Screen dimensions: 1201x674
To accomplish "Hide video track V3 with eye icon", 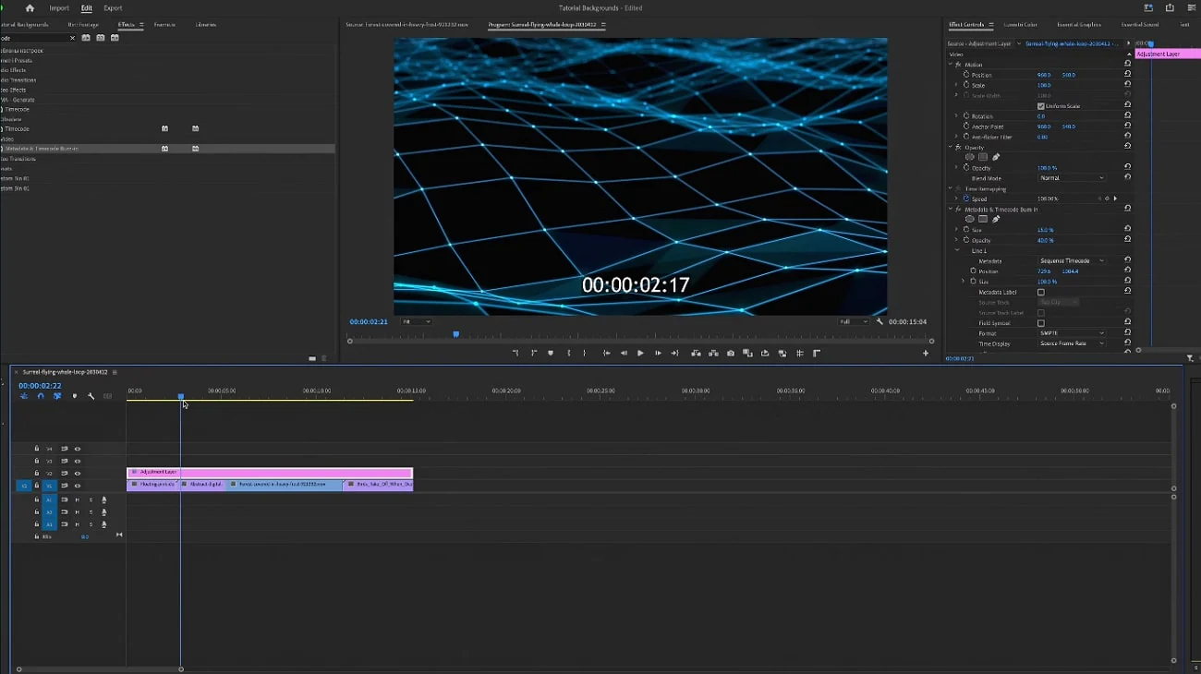I will (x=78, y=461).
